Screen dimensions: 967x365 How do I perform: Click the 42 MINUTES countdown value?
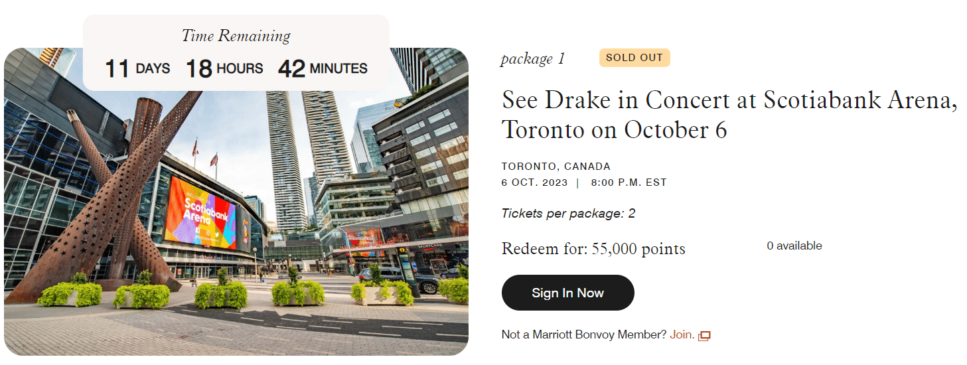click(323, 68)
